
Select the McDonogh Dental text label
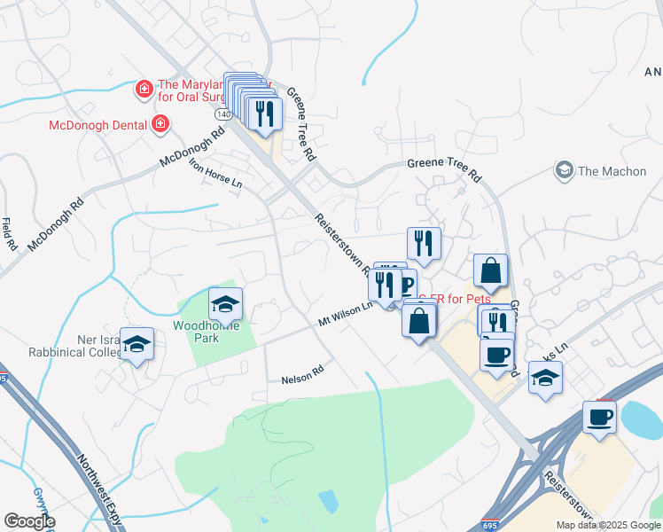point(98,125)
